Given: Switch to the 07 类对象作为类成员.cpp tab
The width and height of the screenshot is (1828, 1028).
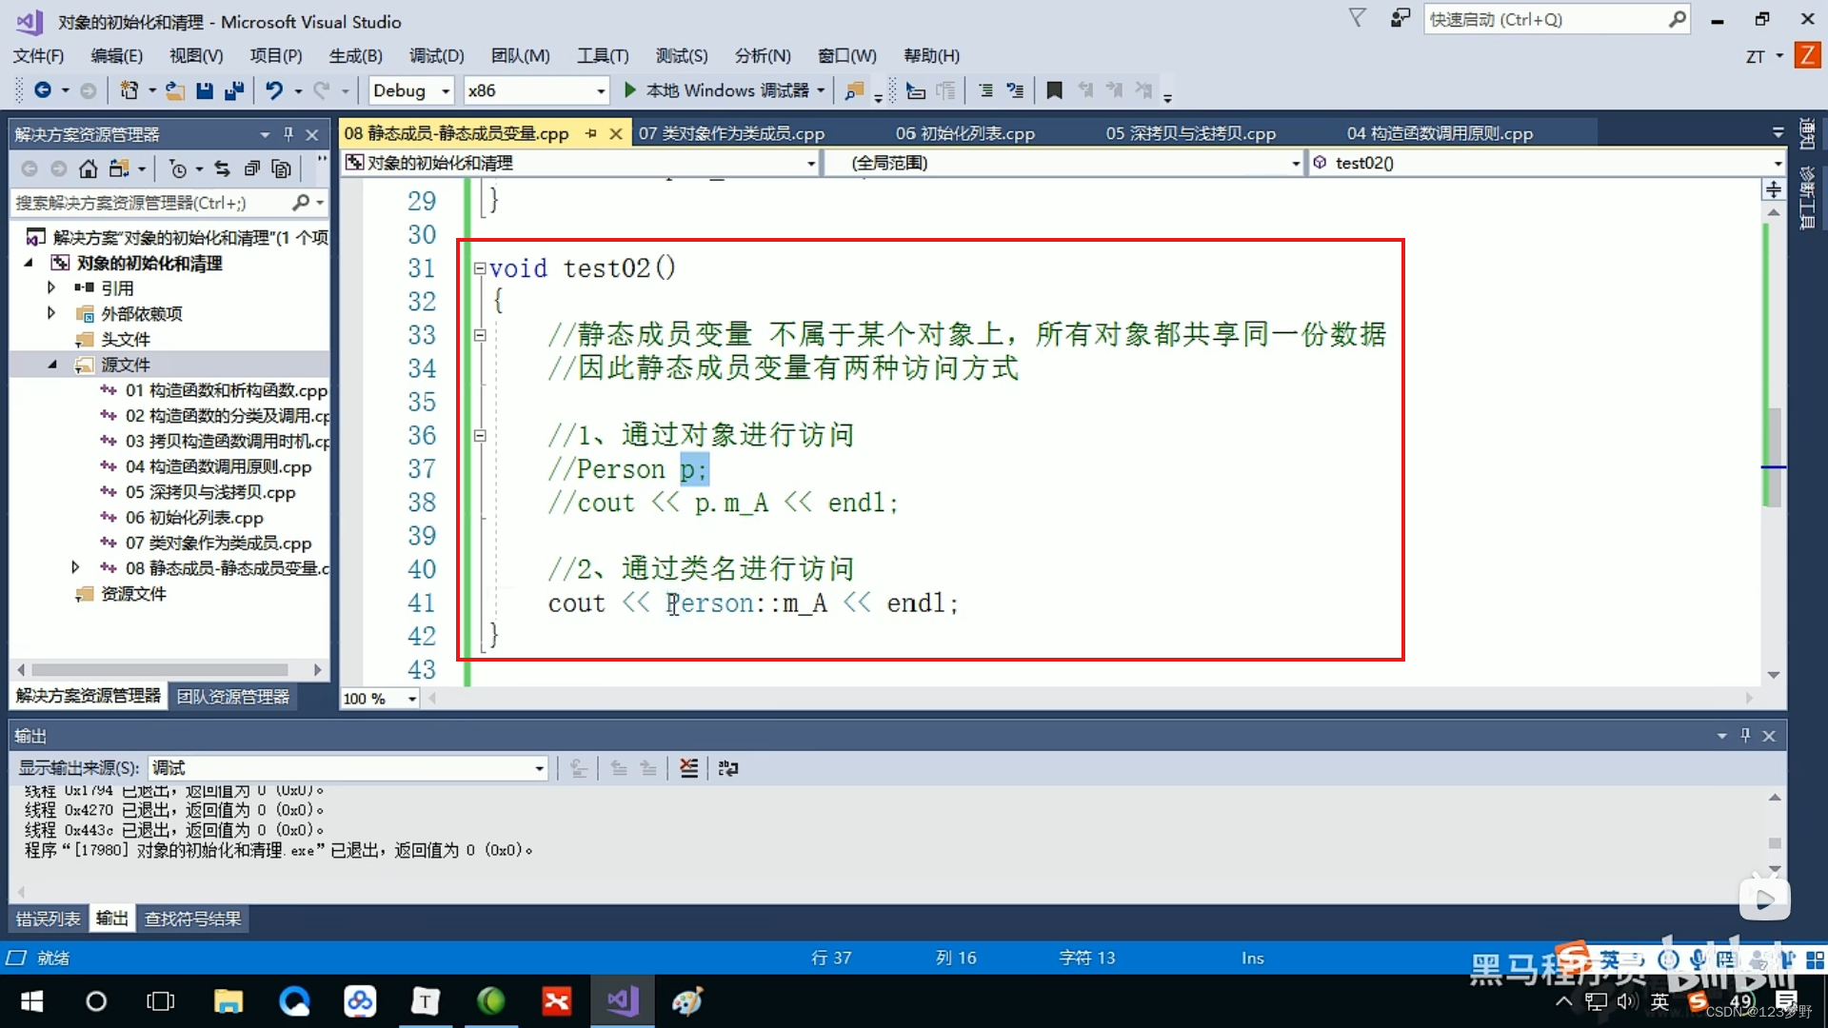Looking at the screenshot, I should pyautogui.click(x=731, y=133).
